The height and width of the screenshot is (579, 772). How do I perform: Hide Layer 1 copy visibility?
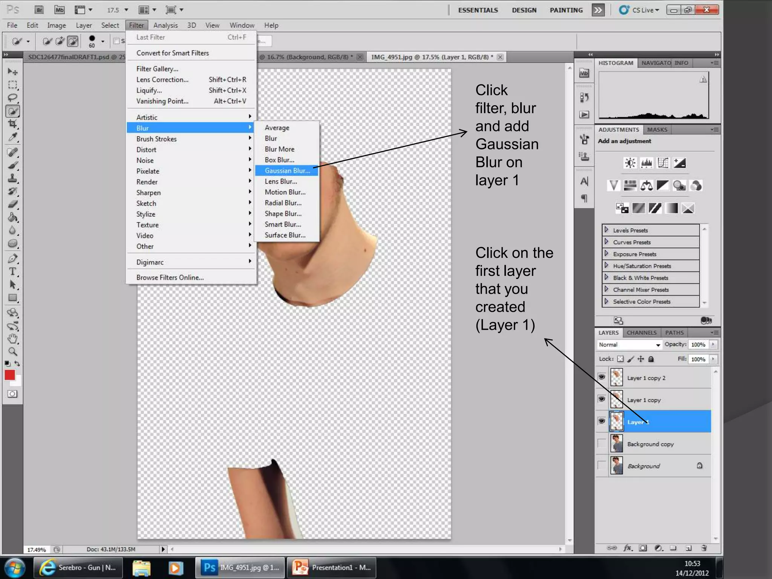pos(602,399)
